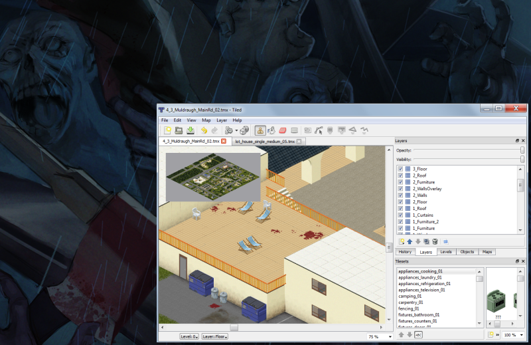The width and height of the screenshot is (531, 345).
Task: Select the Rectangular Select tool
Action: pyautogui.click(x=294, y=130)
